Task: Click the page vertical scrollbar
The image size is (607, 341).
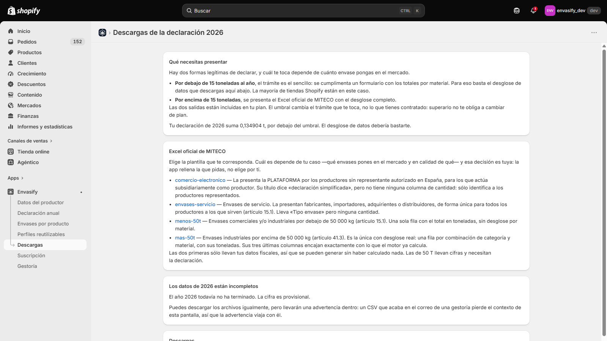Action: (604, 192)
